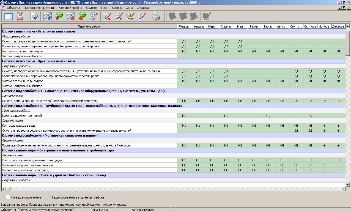Click the chart icon marked with blue Г
The width and height of the screenshot is (351, 212).
tap(48, 17)
